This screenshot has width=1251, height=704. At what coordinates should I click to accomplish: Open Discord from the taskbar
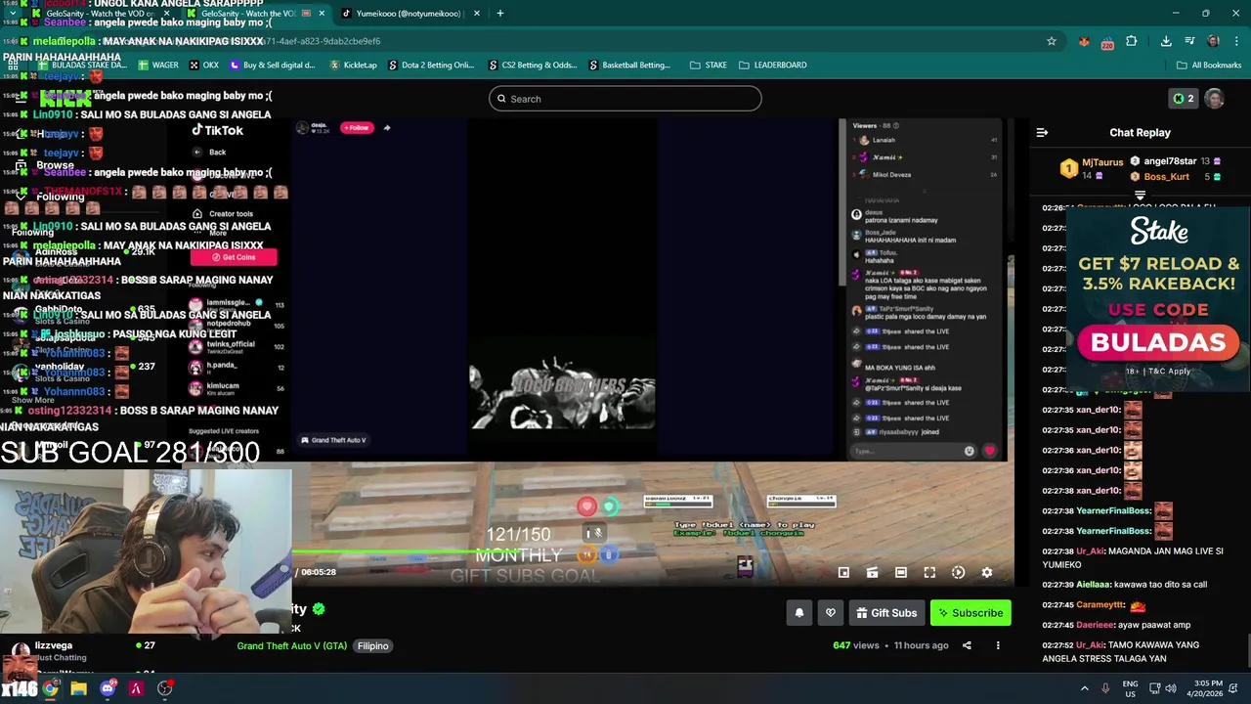(x=108, y=688)
